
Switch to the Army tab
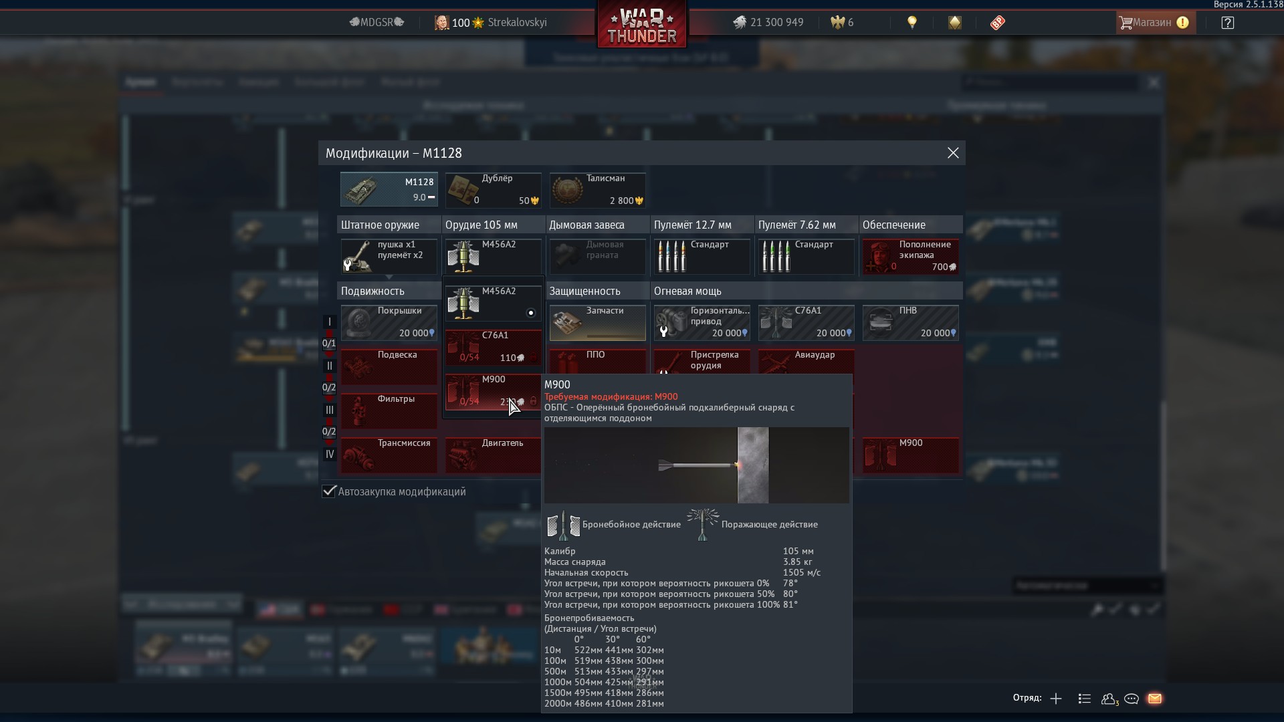pos(140,82)
